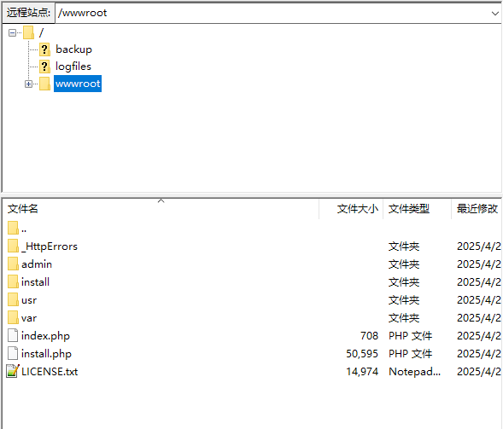Screen dimensions: 503x429
Task: Click the install.php file icon
Action: coord(13,353)
